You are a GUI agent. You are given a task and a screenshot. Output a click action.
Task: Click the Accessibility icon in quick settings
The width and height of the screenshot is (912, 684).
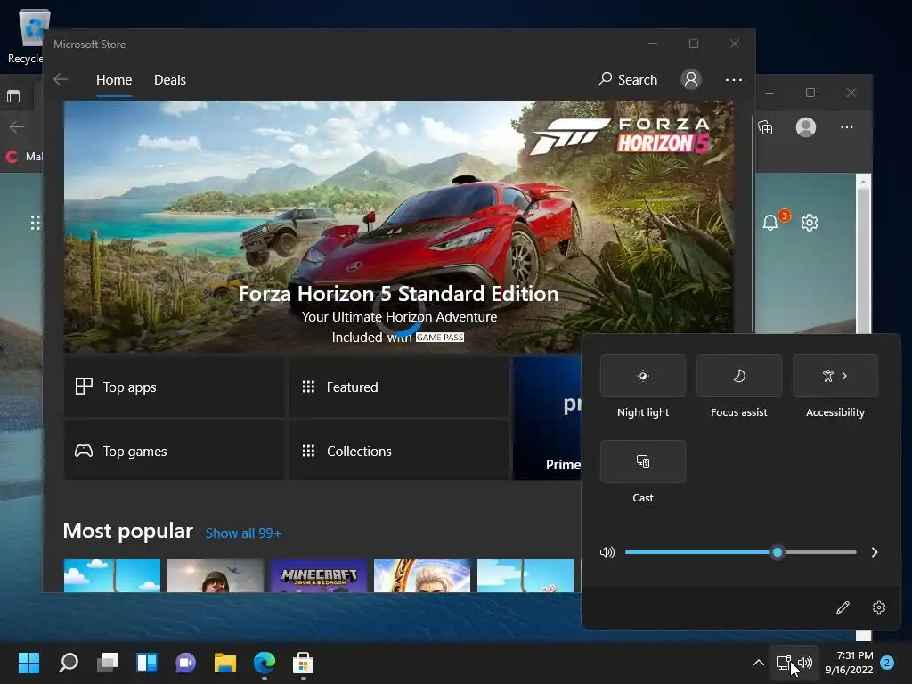click(827, 376)
